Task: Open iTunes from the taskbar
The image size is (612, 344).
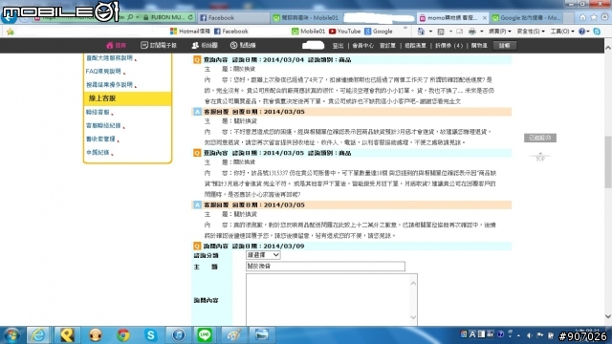Action: pos(179,335)
